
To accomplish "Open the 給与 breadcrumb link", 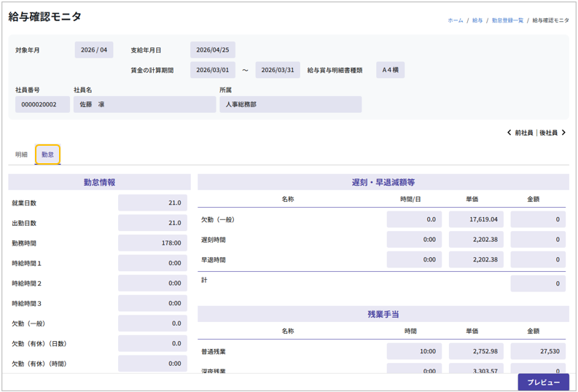I will 477,20.
